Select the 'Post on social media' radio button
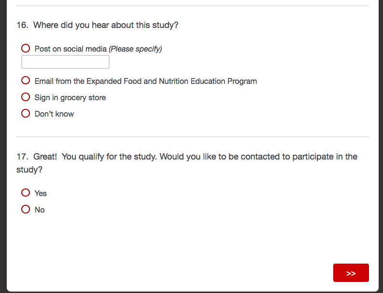This screenshot has height=293, width=383. (x=26, y=48)
